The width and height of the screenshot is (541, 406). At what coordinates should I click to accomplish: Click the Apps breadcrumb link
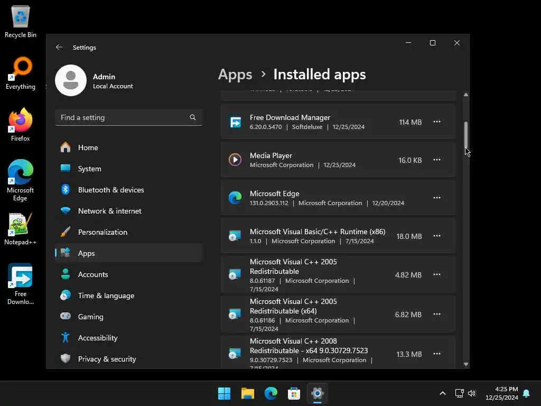coord(235,74)
